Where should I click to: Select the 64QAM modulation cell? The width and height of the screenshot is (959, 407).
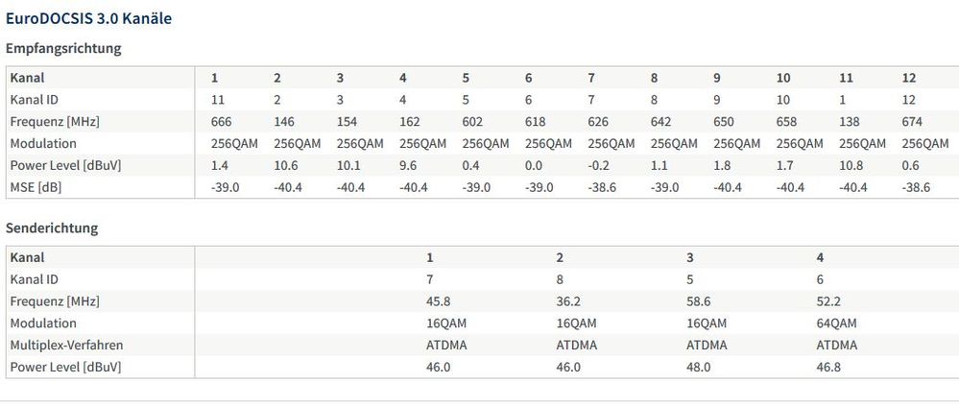point(836,323)
